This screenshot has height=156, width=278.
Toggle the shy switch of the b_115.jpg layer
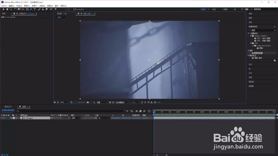coord(52,118)
